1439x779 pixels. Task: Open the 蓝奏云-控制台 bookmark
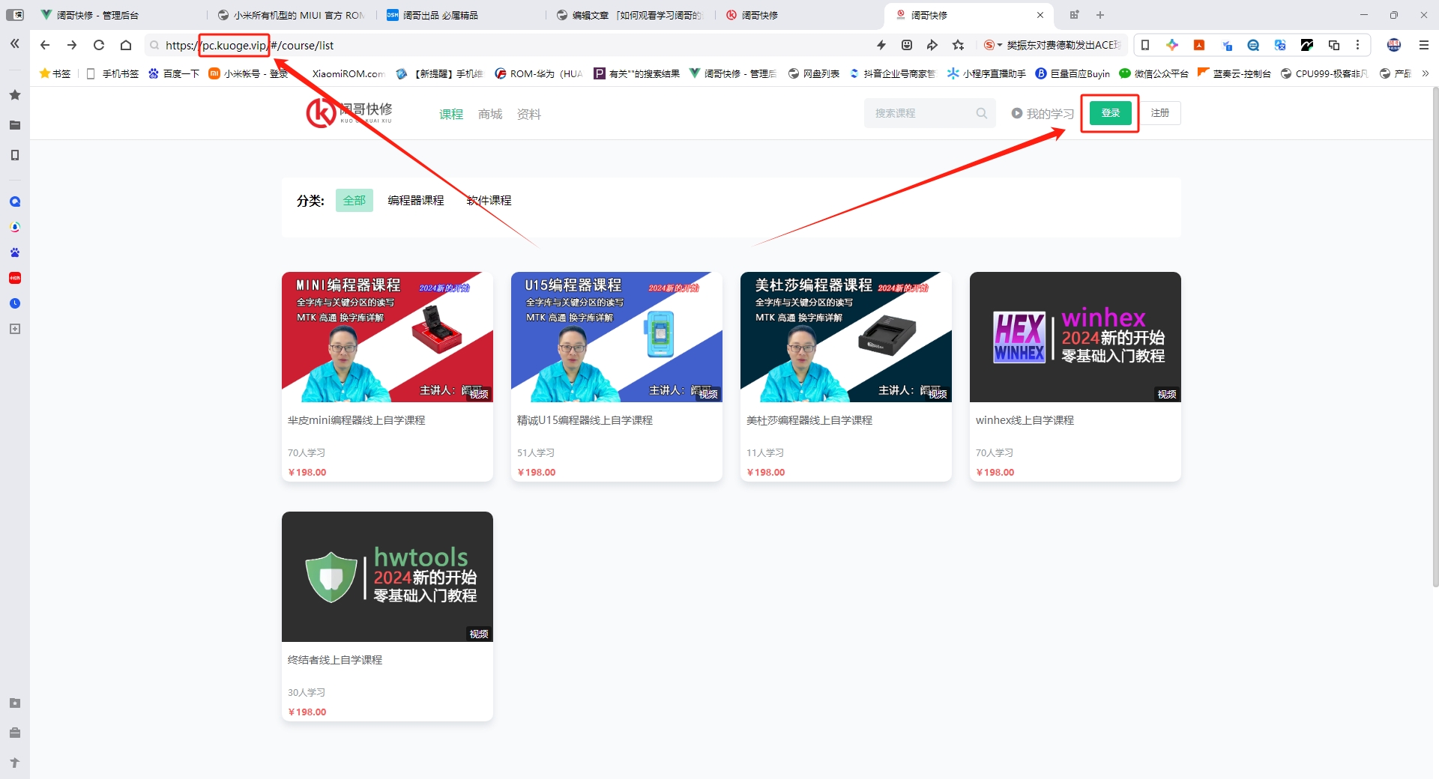click(x=1234, y=73)
